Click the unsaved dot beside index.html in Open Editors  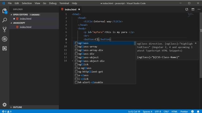coord(14,19)
